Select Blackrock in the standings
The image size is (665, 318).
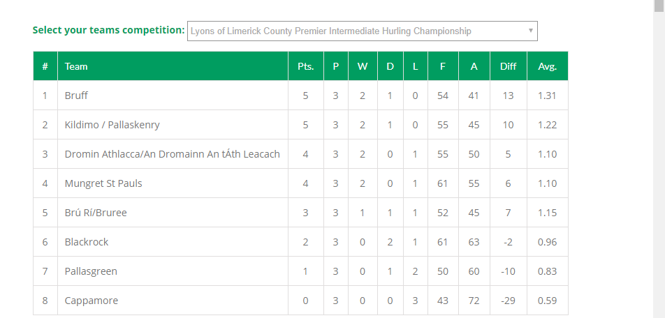pyautogui.click(x=87, y=242)
